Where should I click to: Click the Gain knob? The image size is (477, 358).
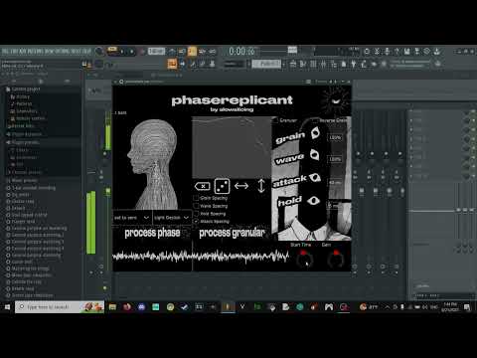[335, 259]
